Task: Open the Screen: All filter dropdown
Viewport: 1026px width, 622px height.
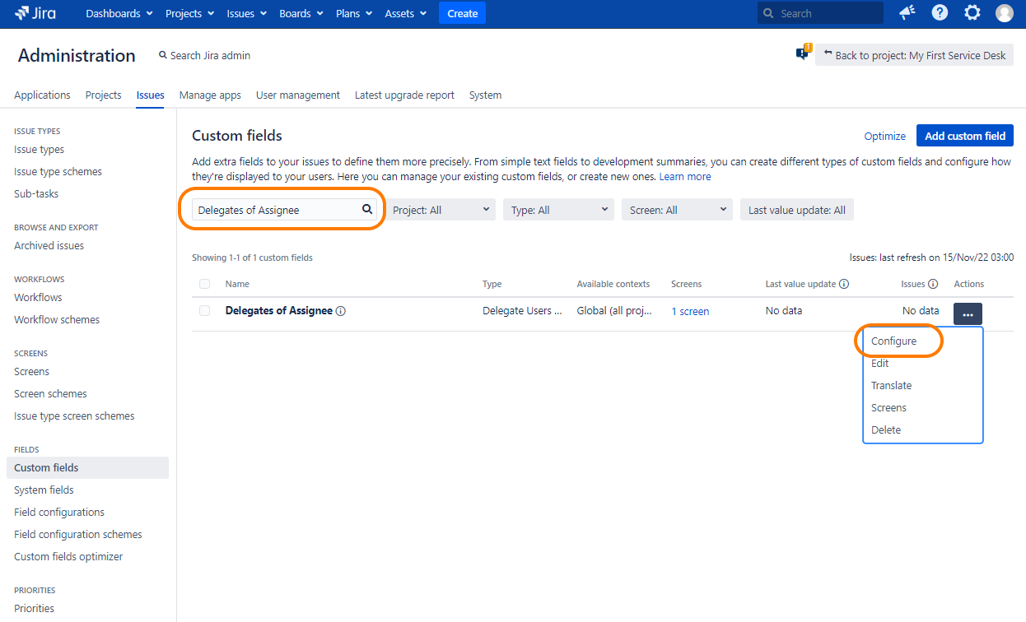Action: click(x=677, y=210)
